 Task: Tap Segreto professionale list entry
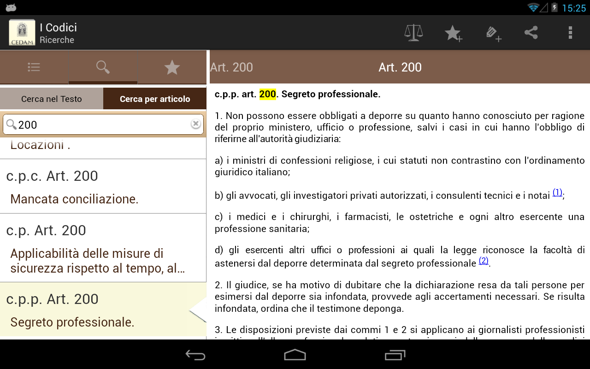72,322
